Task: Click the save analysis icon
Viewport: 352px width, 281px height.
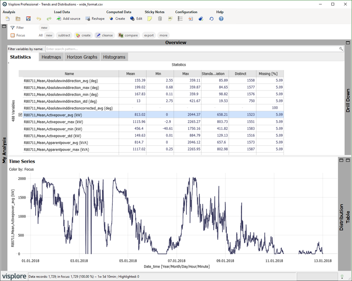Action: coord(28,19)
